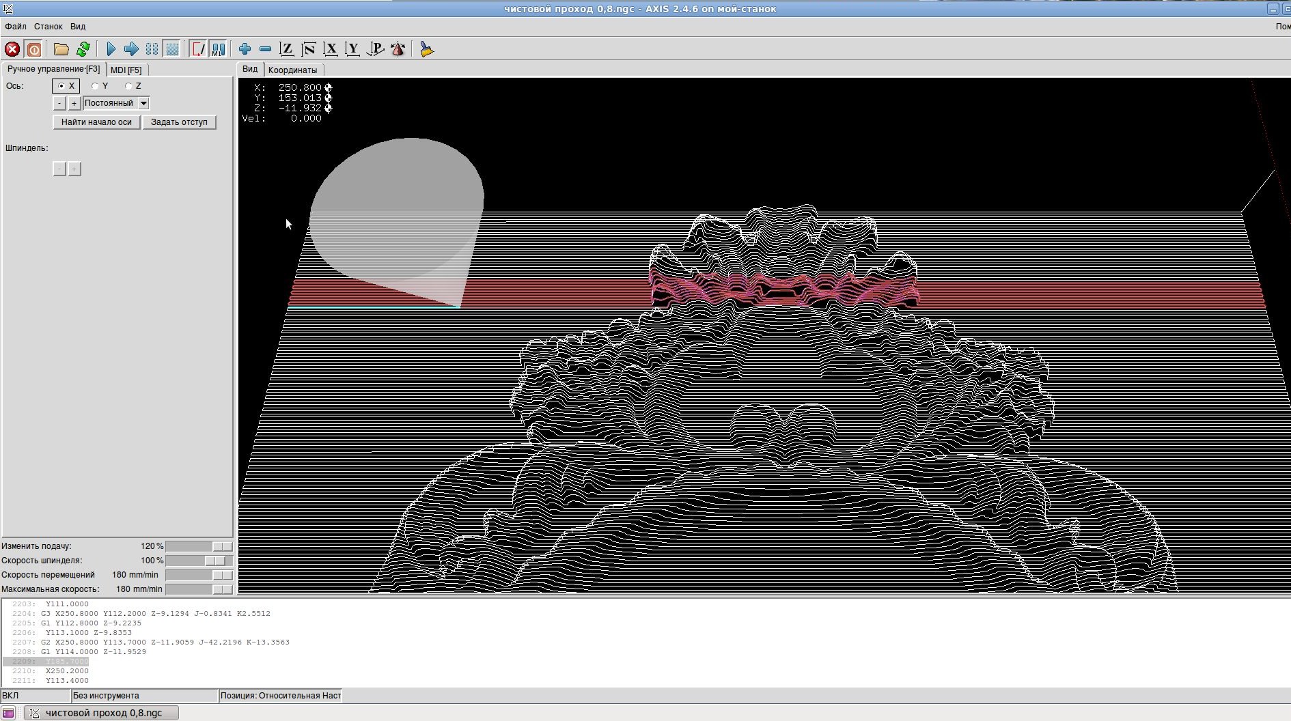The image size is (1291, 721).
Task: Execute next line with the step icon
Action: click(132, 49)
